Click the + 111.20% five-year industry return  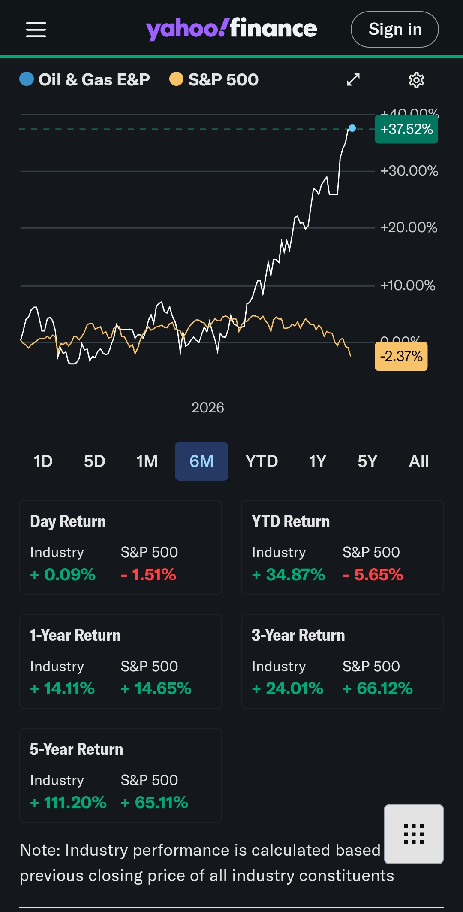[68, 803]
